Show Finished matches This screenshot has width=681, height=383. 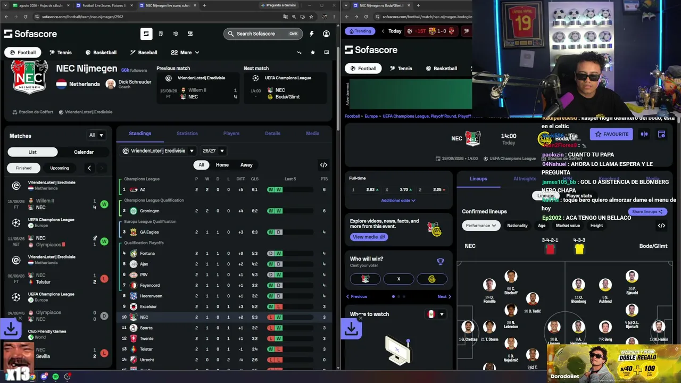(x=23, y=168)
